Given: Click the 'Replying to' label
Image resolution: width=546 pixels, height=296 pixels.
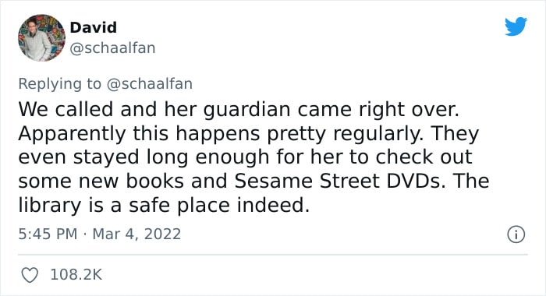Looking at the screenshot, I should [59, 84].
